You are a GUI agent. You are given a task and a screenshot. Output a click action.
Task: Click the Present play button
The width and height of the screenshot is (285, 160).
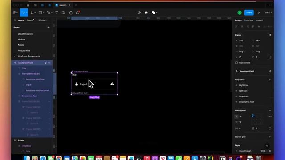(259, 12)
